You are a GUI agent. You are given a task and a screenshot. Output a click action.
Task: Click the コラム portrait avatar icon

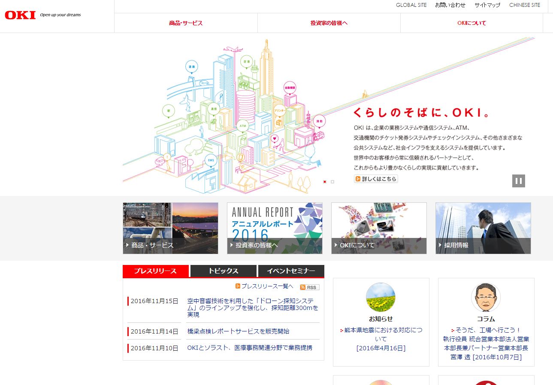point(486,297)
